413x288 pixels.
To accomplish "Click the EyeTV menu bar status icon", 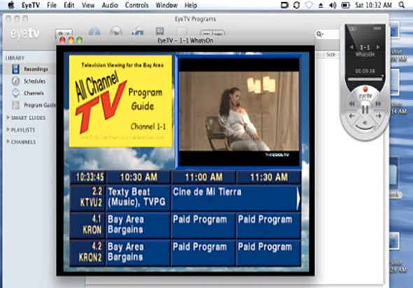I will point(284,6).
